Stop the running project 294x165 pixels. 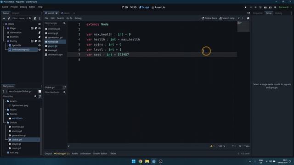255,7
